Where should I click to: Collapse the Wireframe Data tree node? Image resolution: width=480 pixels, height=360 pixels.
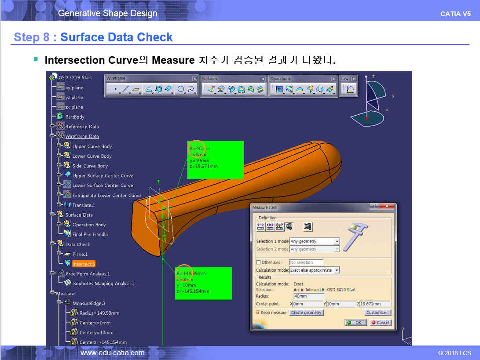(x=53, y=136)
